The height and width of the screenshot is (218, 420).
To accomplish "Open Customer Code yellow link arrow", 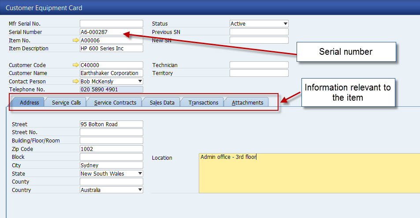I will click(x=75, y=65).
